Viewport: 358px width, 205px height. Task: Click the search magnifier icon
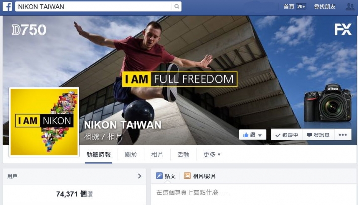point(177,6)
